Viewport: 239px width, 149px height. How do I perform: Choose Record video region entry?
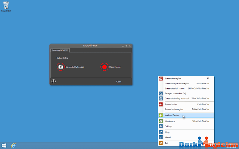coord(186,109)
